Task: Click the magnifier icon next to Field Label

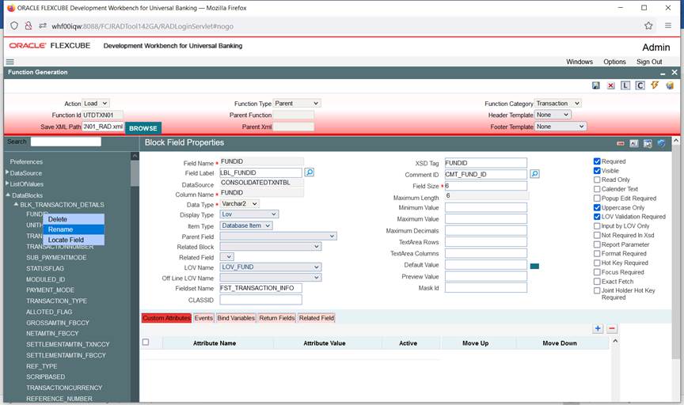Action: (x=310, y=172)
